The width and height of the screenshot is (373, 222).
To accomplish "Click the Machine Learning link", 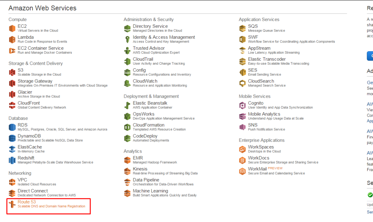I will coord(150,191).
